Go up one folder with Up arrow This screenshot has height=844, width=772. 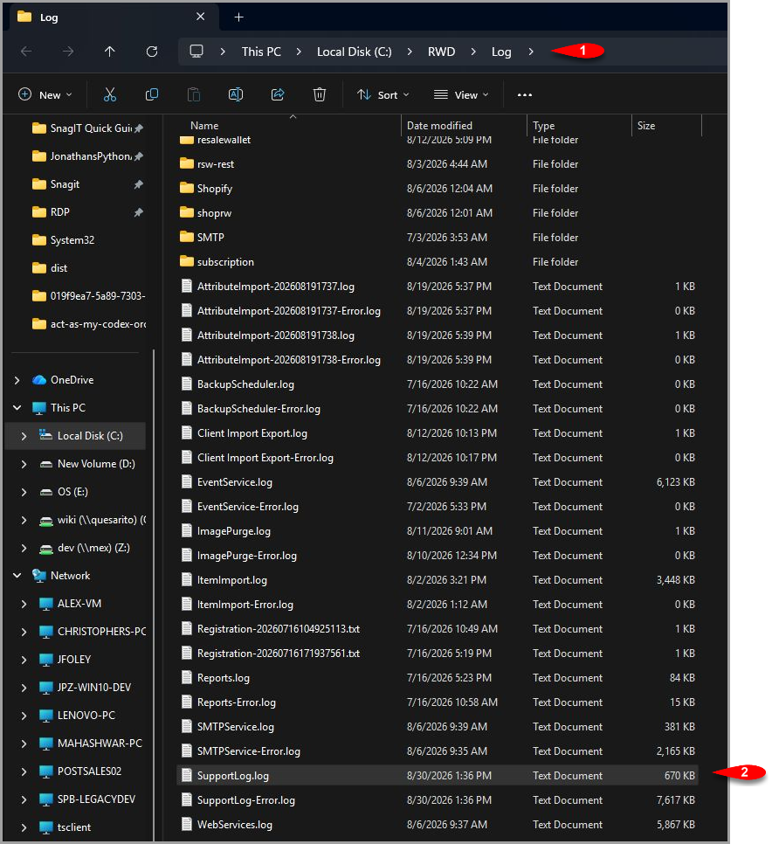coord(110,52)
